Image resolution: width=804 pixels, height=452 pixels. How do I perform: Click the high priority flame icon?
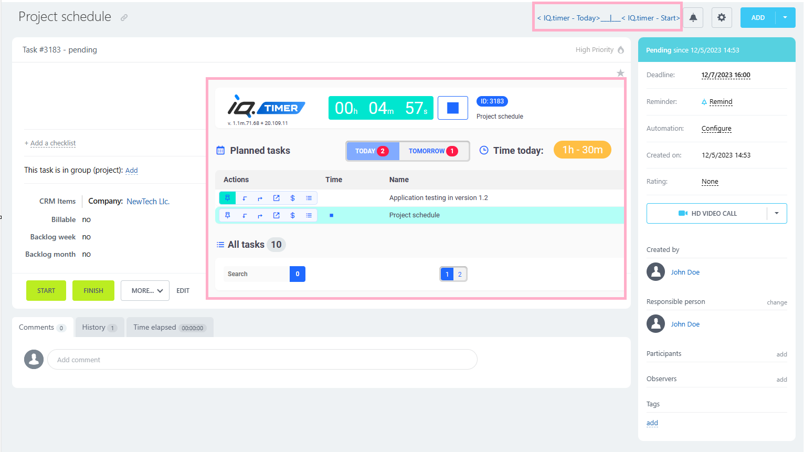tap(621, 50)
